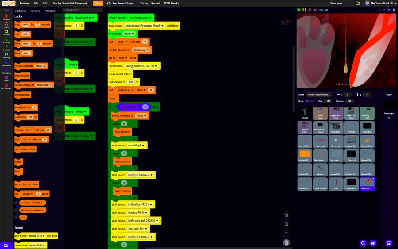The width and height of the screenshot is (398, 249).
Task: Click the orange Share button
Action: (x=98, y=3)
